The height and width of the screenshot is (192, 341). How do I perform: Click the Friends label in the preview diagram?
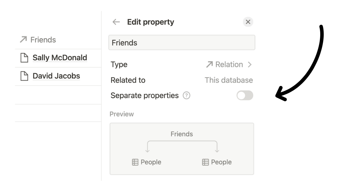[182, 134]
